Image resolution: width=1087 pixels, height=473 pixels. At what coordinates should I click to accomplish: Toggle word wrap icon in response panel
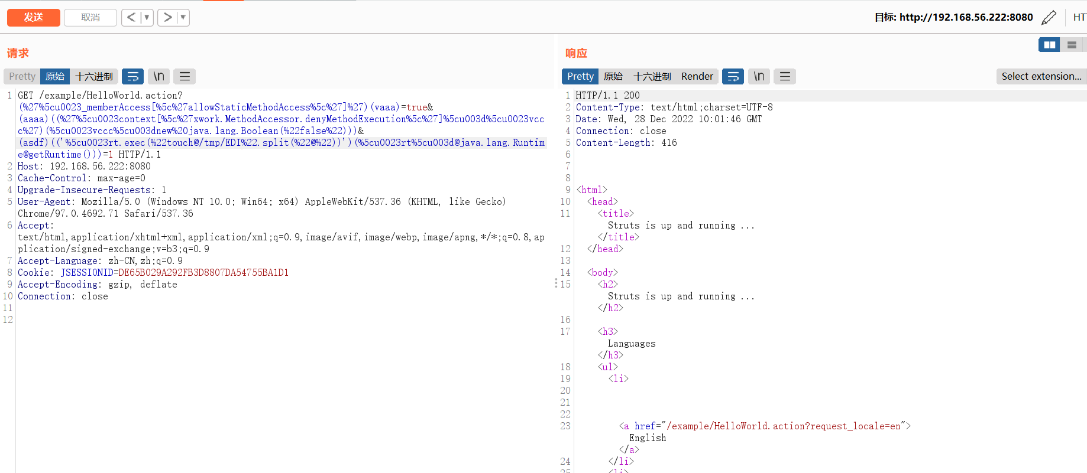tap(733, 76)
